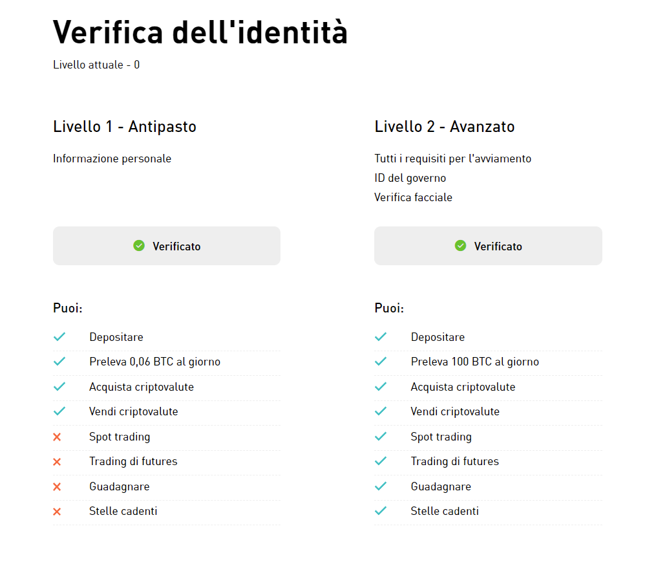
Task: Select the Verifica facciale requirement text
Action: [414, 197]
